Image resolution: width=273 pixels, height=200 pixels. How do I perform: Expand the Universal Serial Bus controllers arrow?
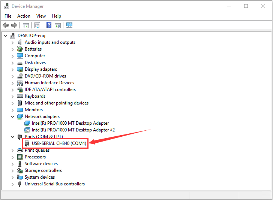point(12,184)
